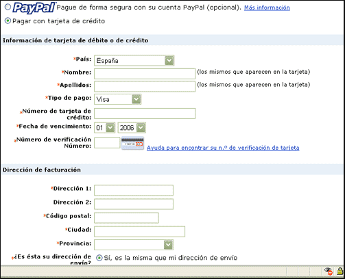Click the PayPal logo
The height and width of the screenshot is (279, 345).
[34, 8]
